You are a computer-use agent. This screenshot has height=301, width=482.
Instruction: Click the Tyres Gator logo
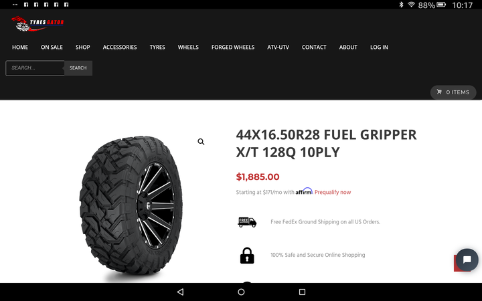[x=37, y=23]
